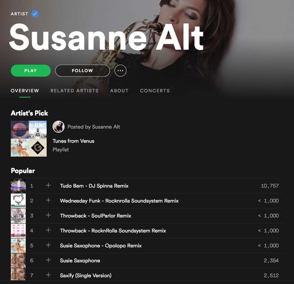The image size is (294, 284).
Task: Click the verified artist checkmark badge
Action: tap(35, 14)
